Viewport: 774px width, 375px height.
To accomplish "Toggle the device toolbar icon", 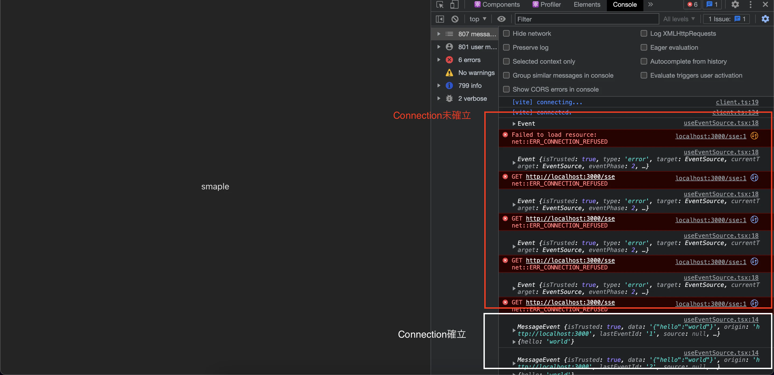I will click(x=454, y=5).
